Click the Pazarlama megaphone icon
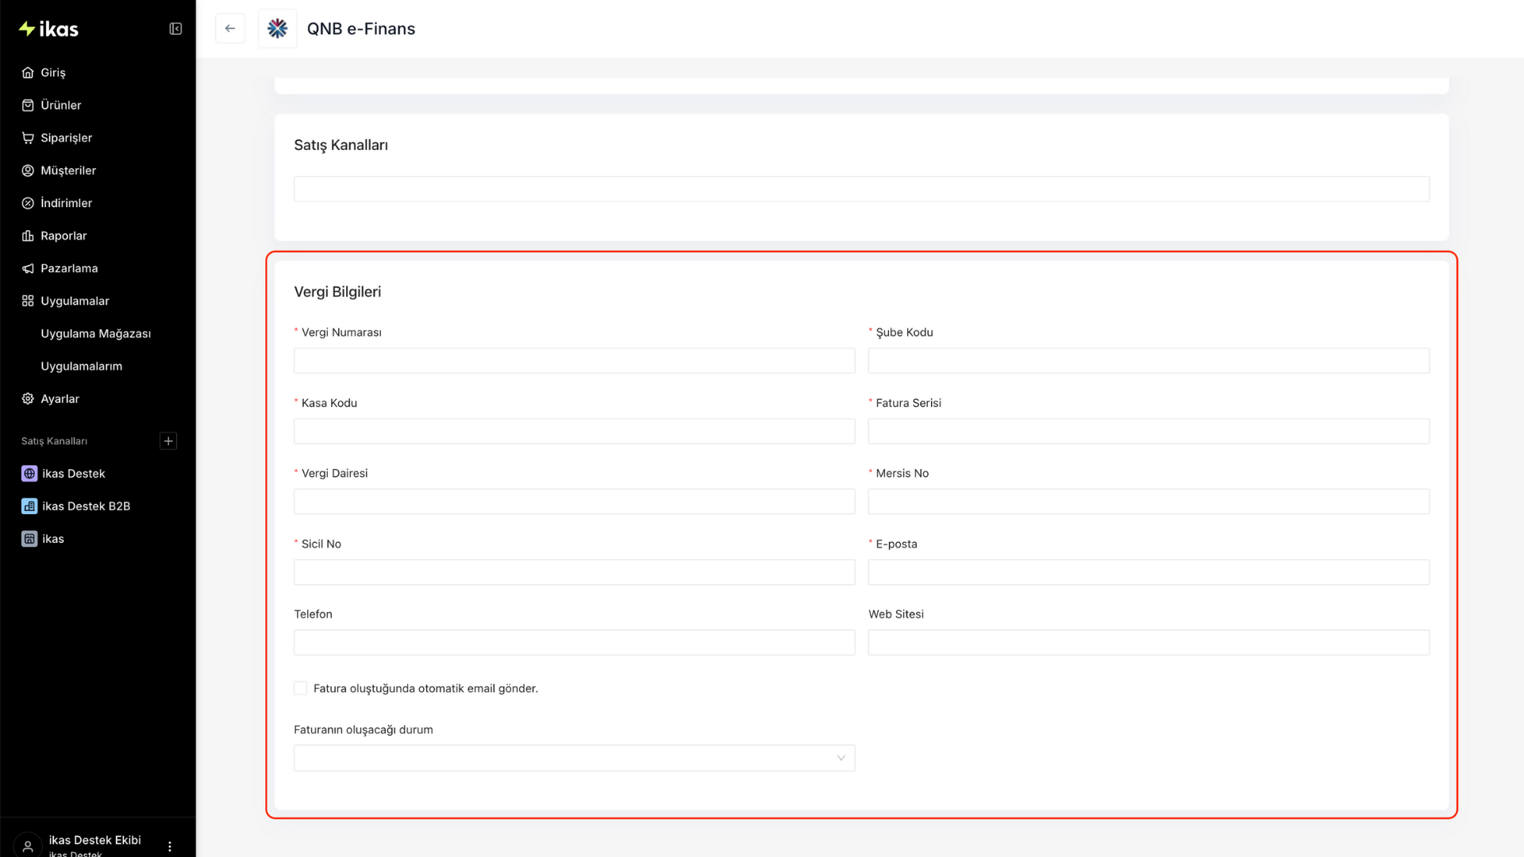The image size is (1524, 857). 28,268
